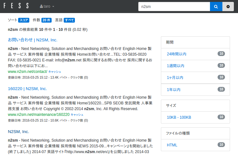Select the すべて language filter badge
Image resolution: width=238 pixels, height=155 pixels.
pyautogui.click(x=69, y=20)
